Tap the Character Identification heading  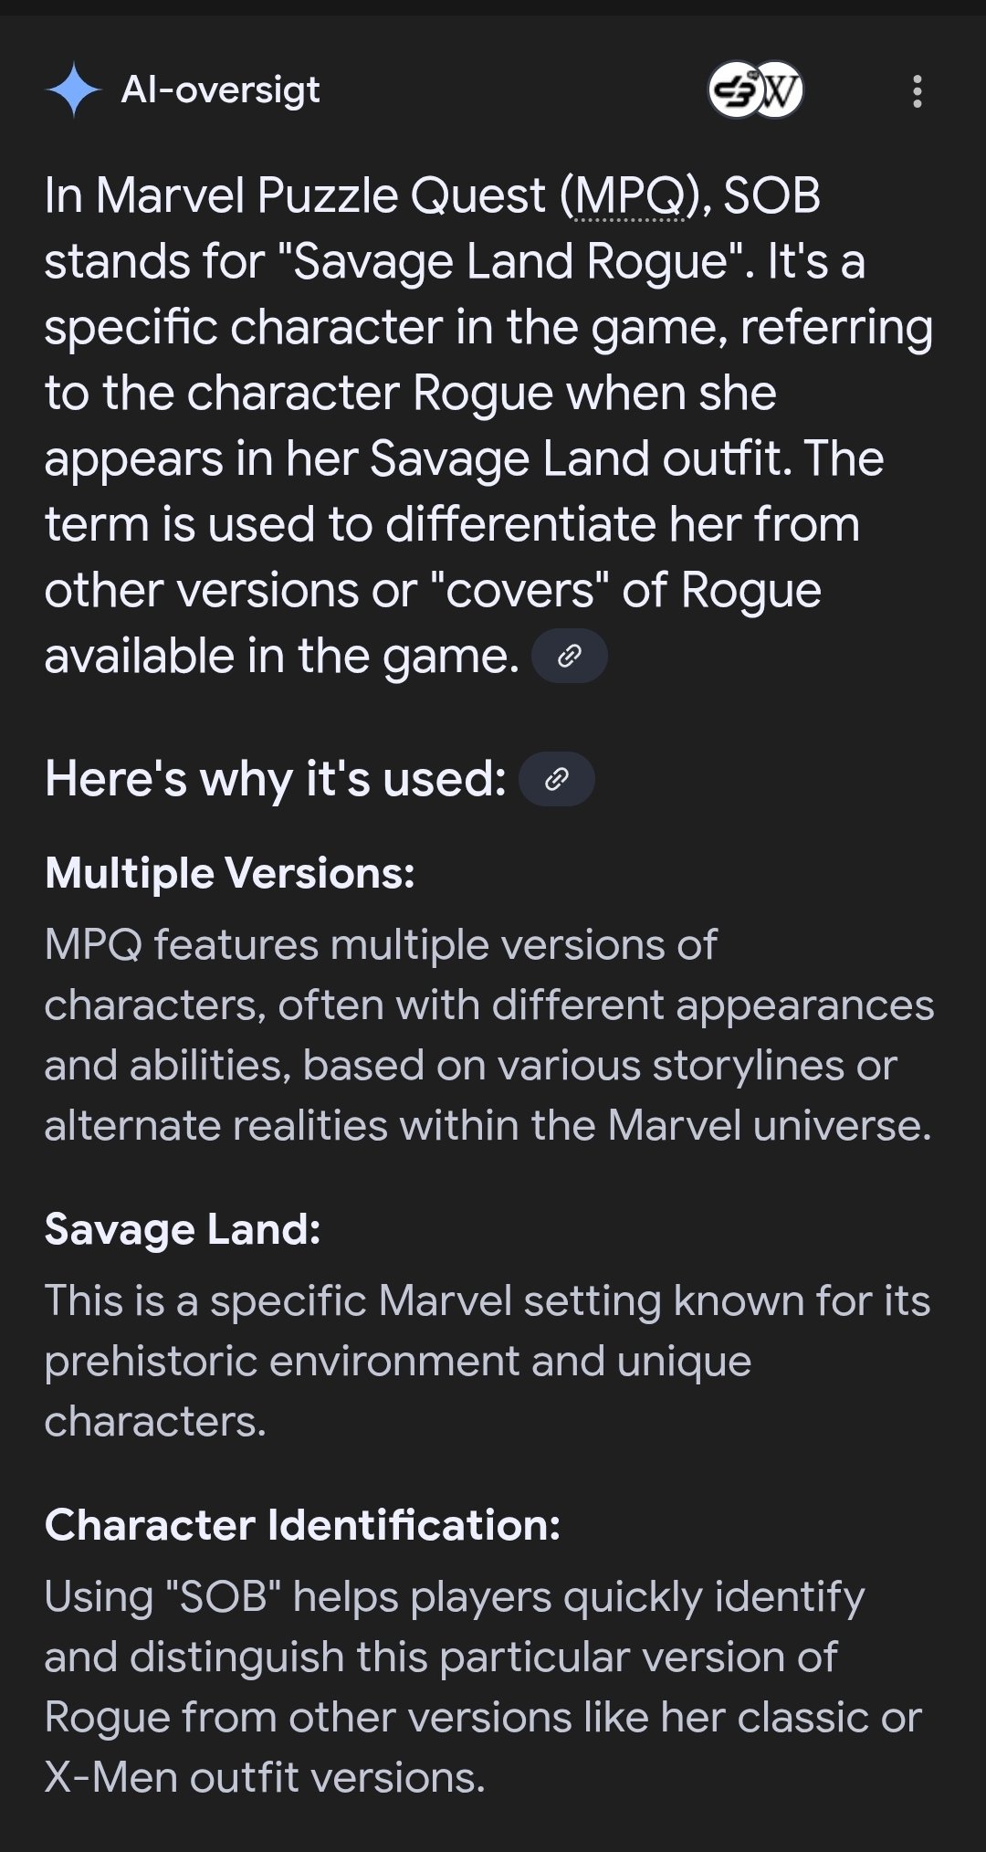pos(302,1525)
